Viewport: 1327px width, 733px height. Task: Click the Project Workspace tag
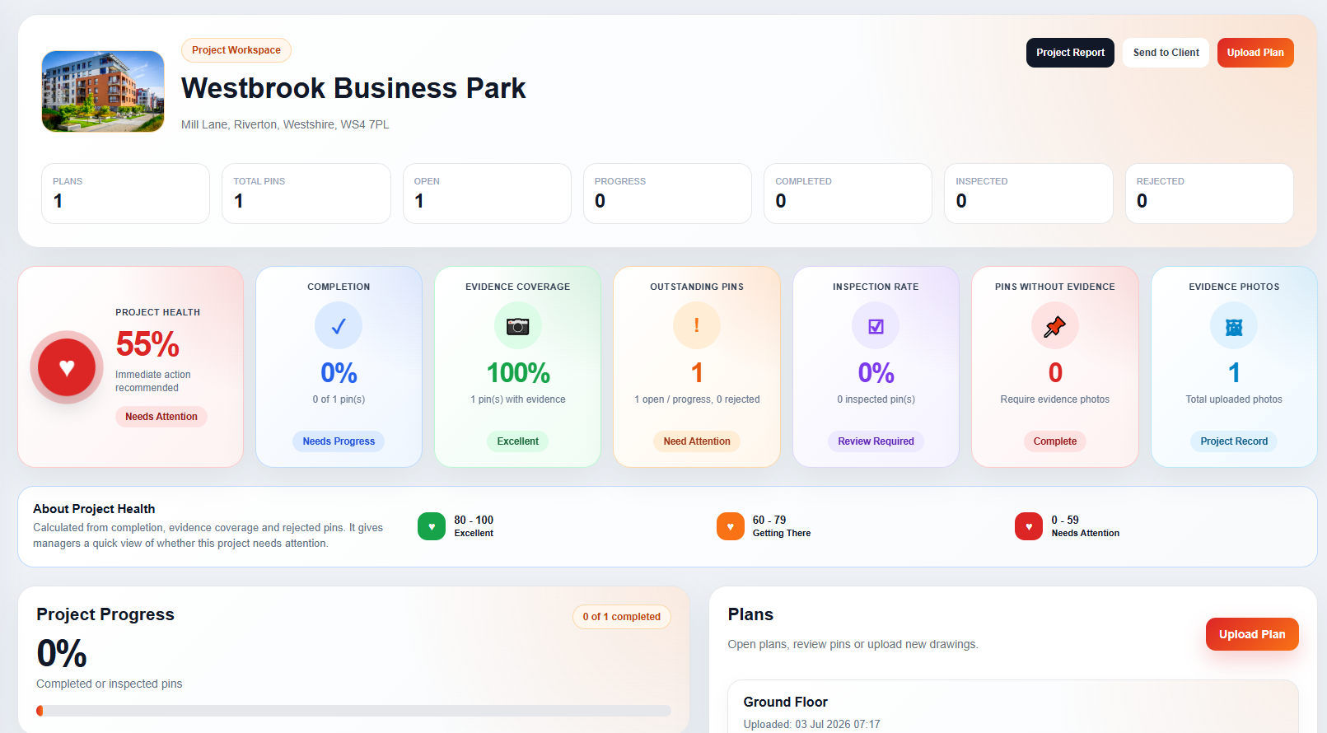[236, 50]
